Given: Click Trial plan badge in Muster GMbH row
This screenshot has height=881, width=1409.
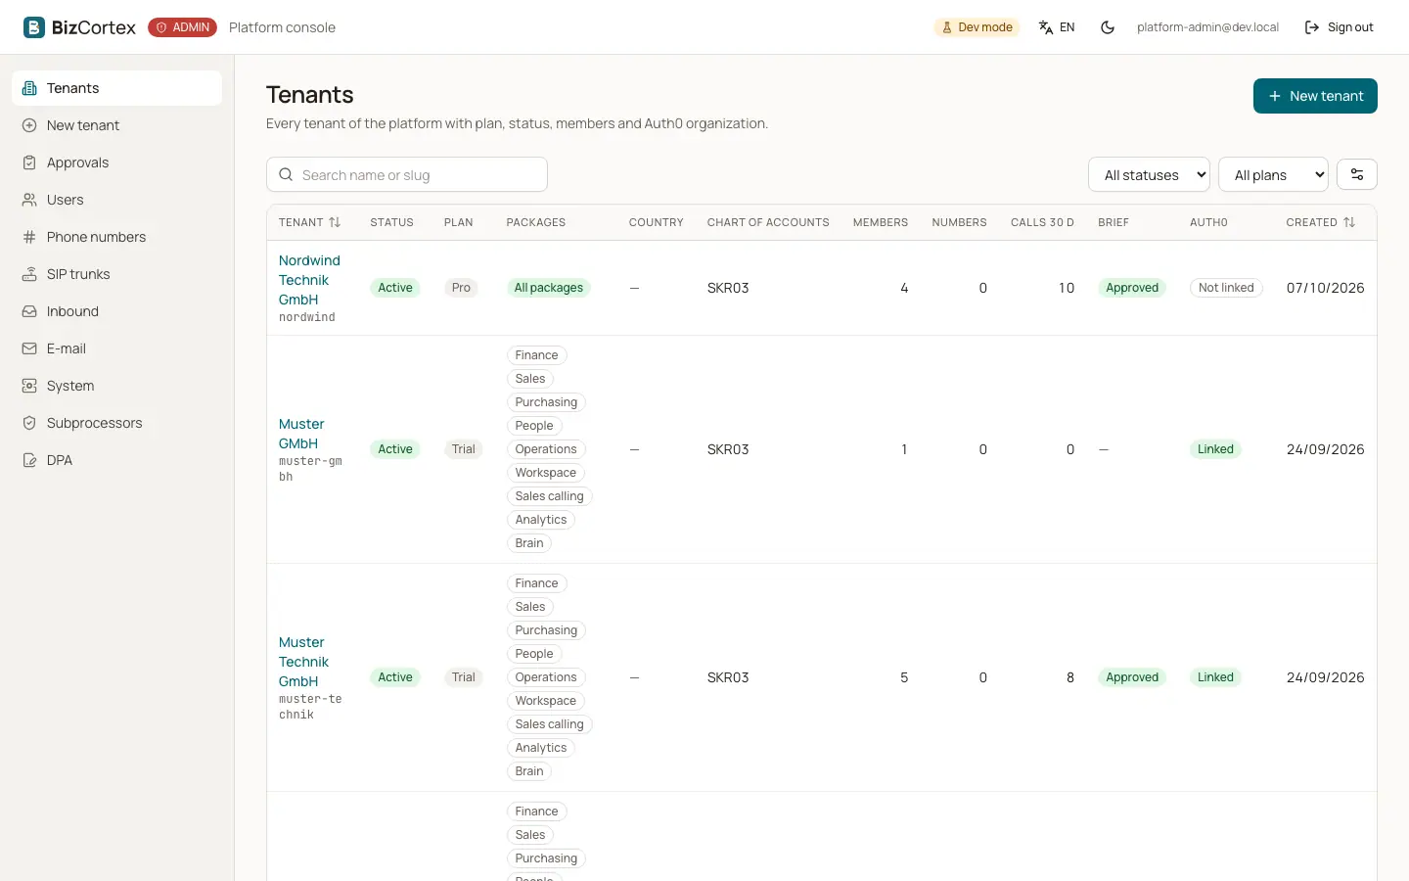Looking at the screenshot, I should click(464, 449).
